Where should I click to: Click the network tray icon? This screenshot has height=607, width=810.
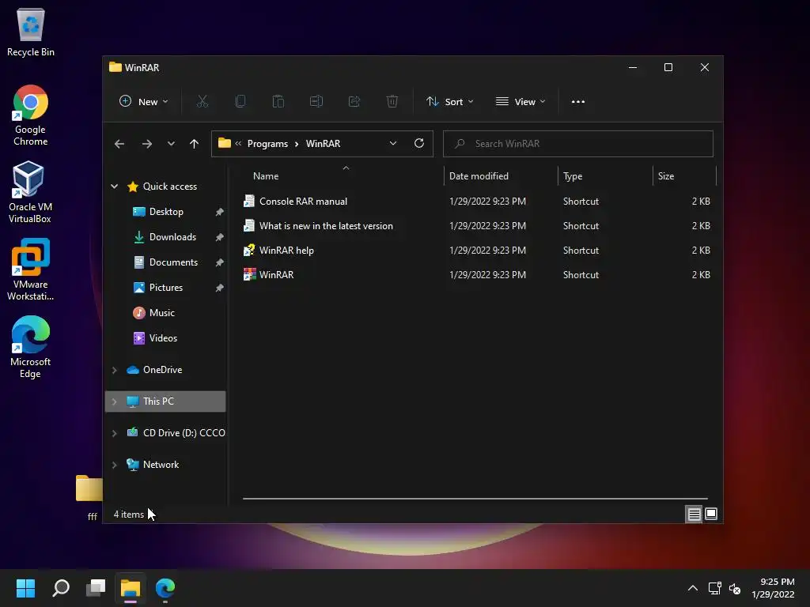point(714,588)
